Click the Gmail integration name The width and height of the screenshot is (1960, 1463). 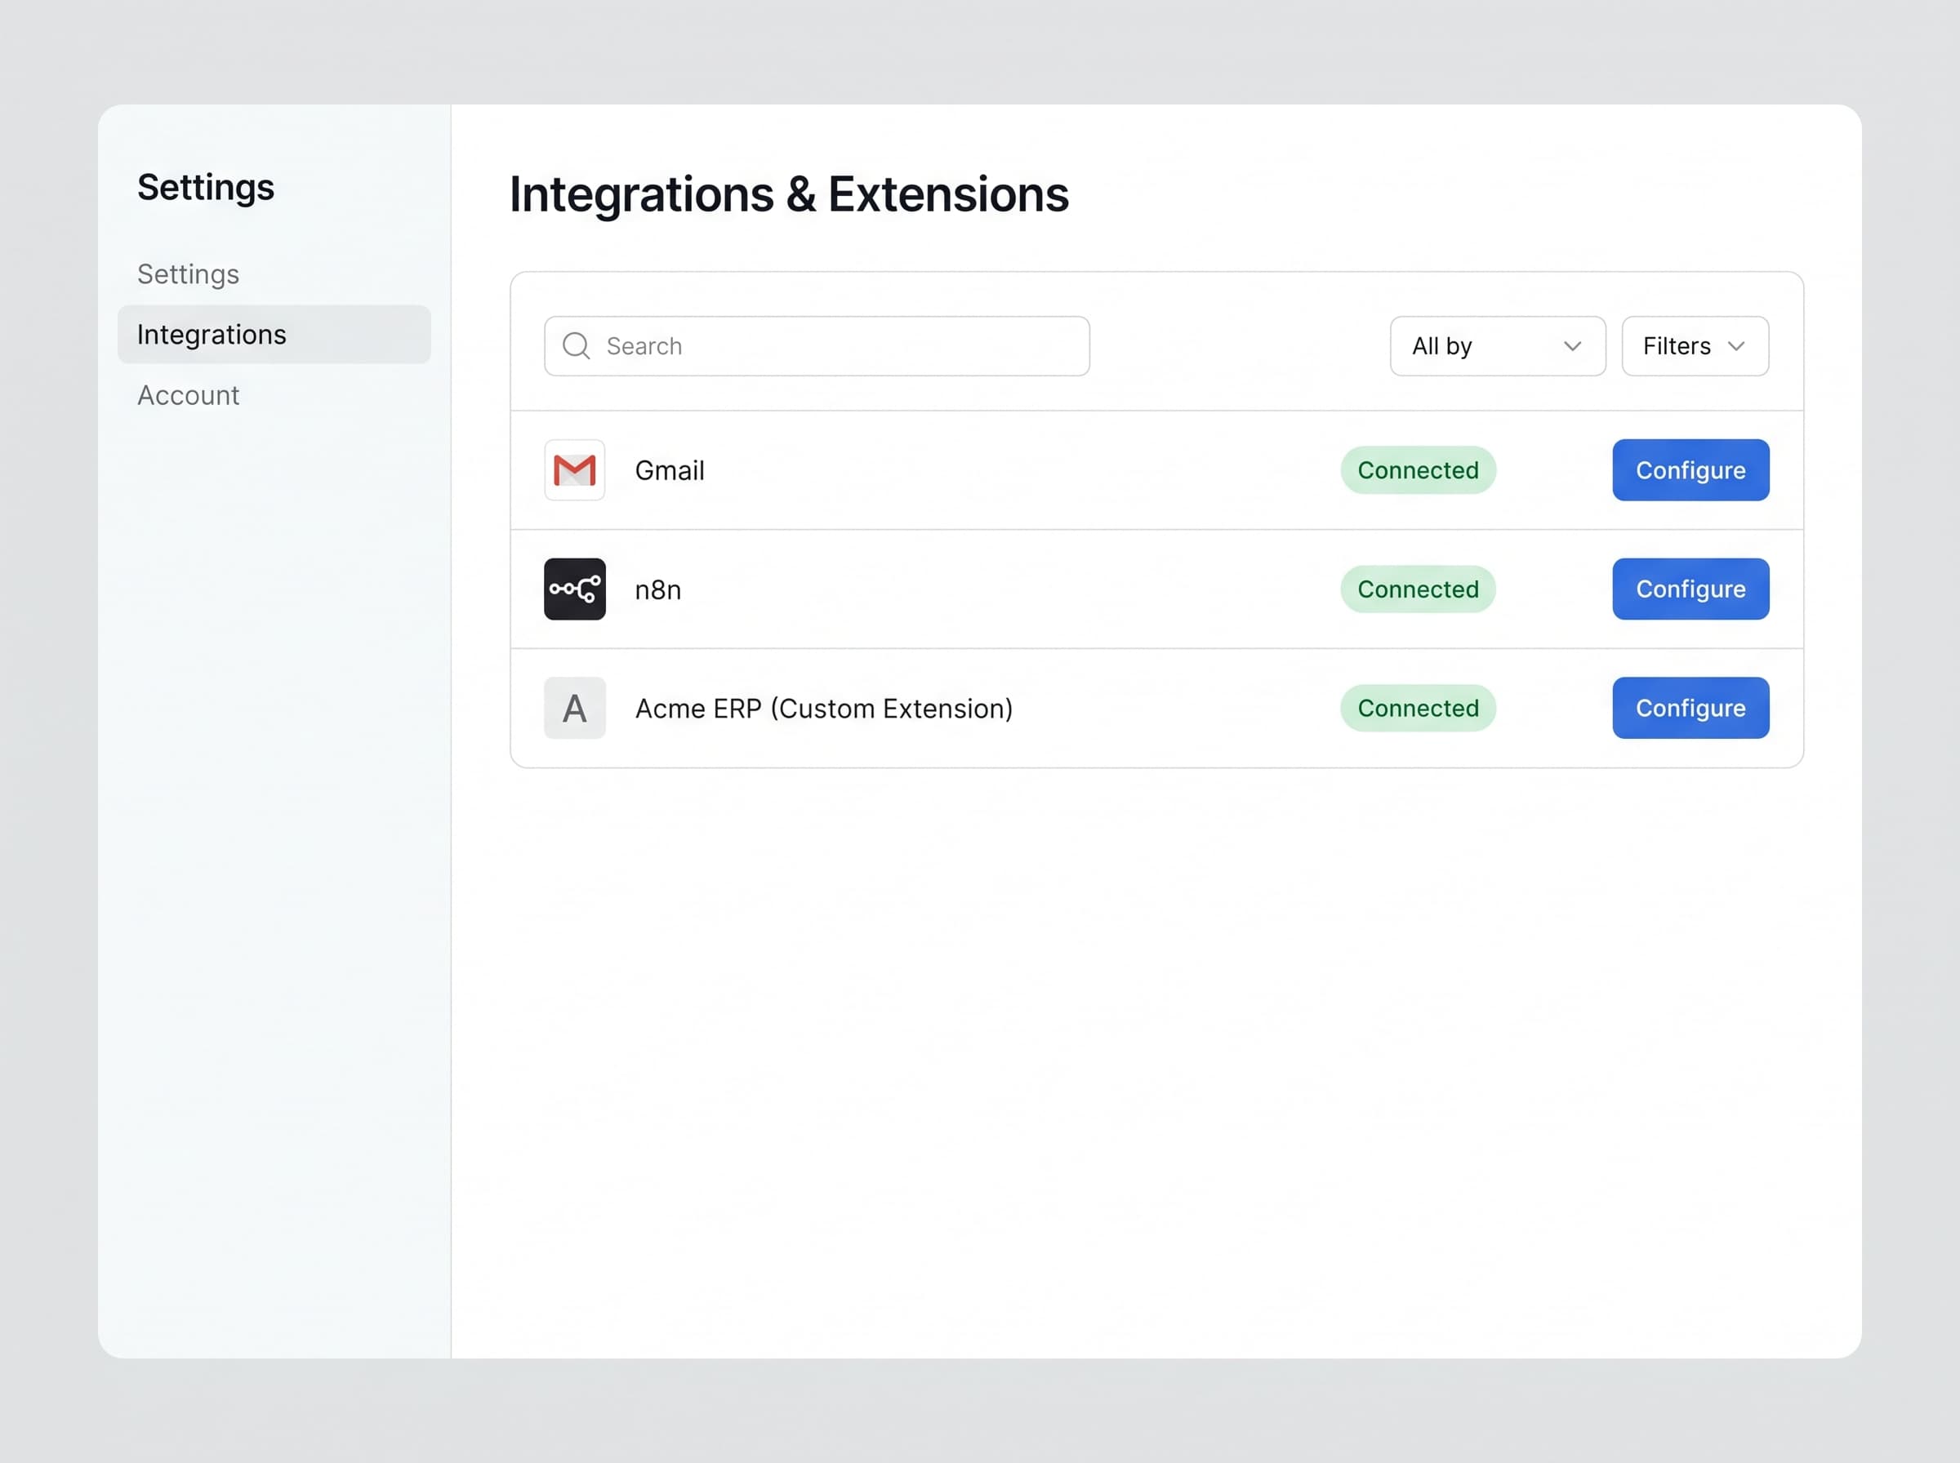670,470
